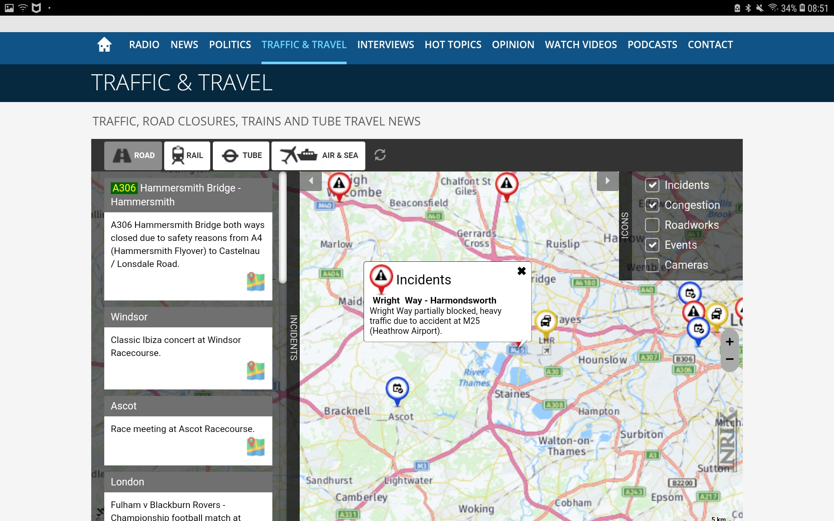This screenshot has height=521, width=834.
Task: Close the Incidents popup
Action: point(522,271)
